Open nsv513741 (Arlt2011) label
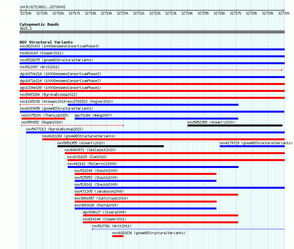The image size is (294, 249). tap(112, 226)
